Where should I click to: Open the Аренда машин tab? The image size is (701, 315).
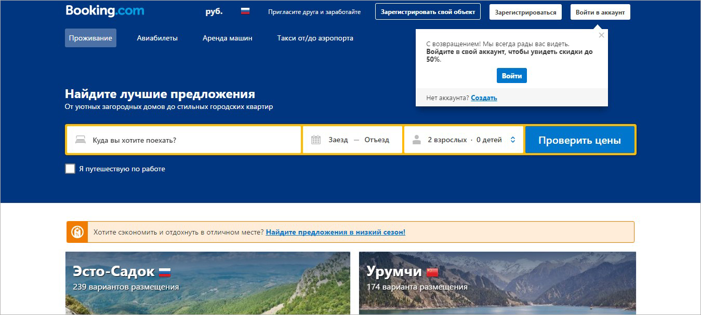[228, 38]
